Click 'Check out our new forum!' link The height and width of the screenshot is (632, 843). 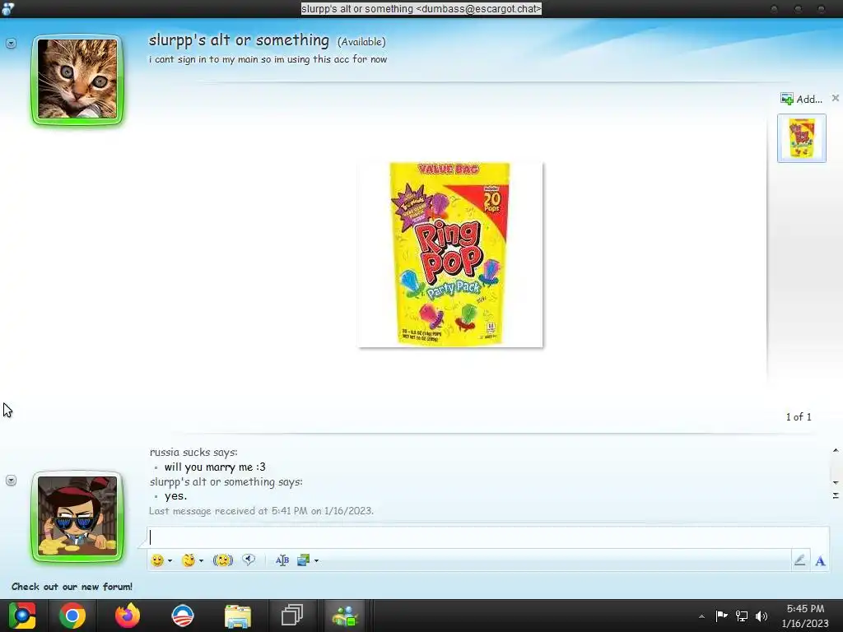72,586
